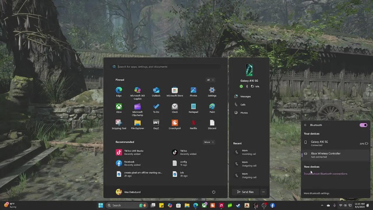Open the Wax DaButLord user account menu
The width and height of the screenshot is (373, 210).
(128, 192)
